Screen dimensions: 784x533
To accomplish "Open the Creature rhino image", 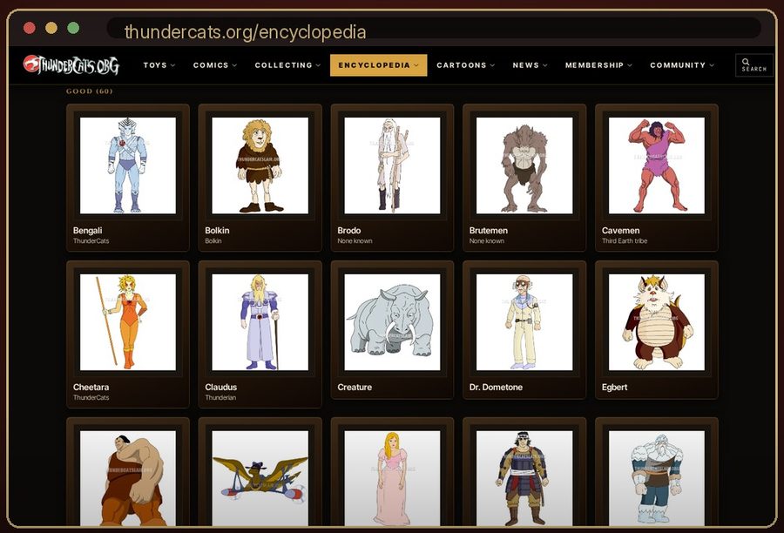I will (392, 322).
